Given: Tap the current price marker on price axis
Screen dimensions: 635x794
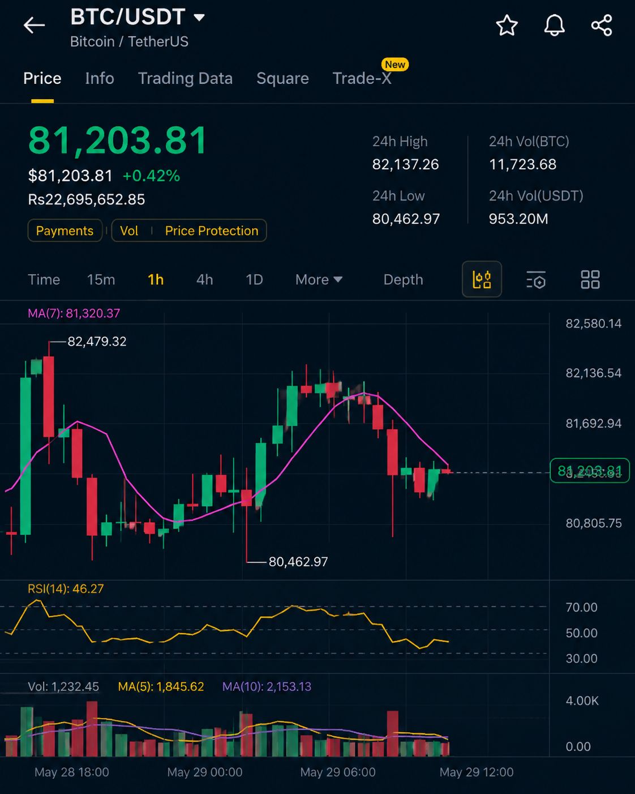Looking at the screenshot, I should (590, 471).
